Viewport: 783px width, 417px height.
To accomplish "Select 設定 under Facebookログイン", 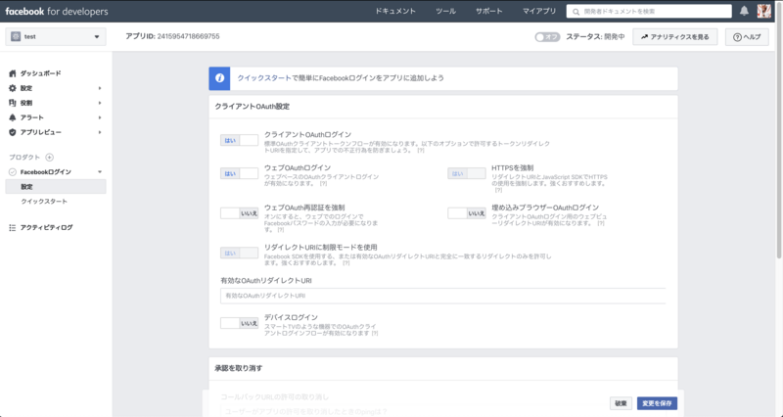I will point(56,187).
